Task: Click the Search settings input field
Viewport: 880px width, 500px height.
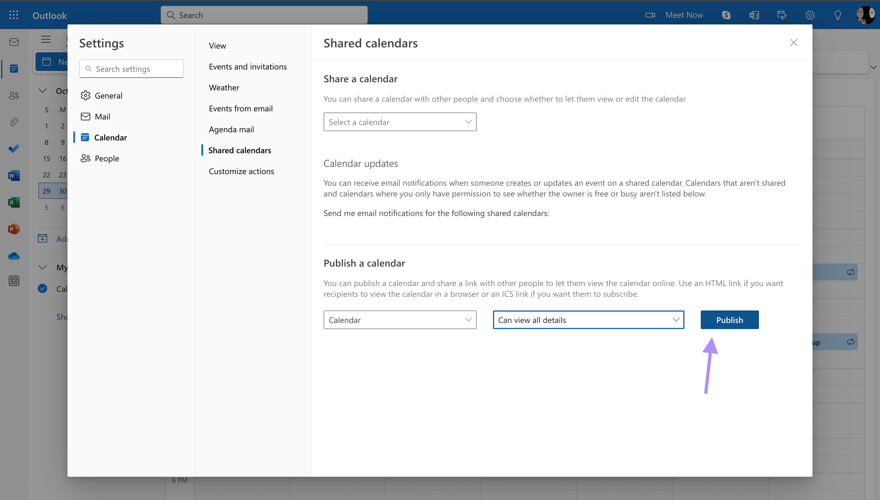Action: coord(131,68)
